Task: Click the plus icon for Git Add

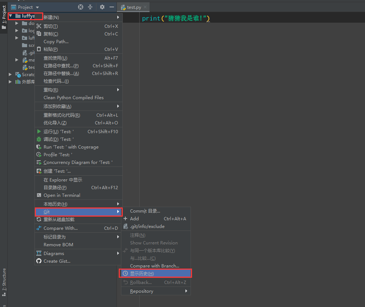Action: (125, 218)
